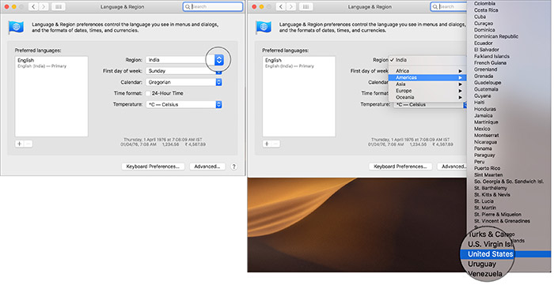Choose Guyana in country list
This screenshot has height=285, width=554.
(482, 96)
